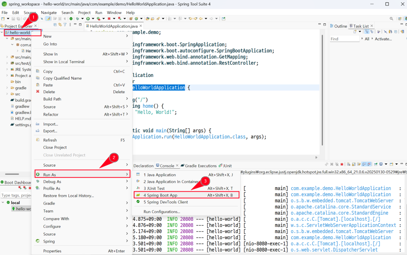
Task: Choose Properties in the context menu
Action: [82, 251]
